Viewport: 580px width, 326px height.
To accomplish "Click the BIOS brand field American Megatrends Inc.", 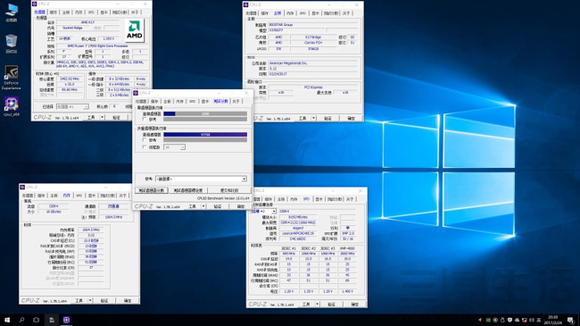I will pyautogui.click(x=314, y=63).
